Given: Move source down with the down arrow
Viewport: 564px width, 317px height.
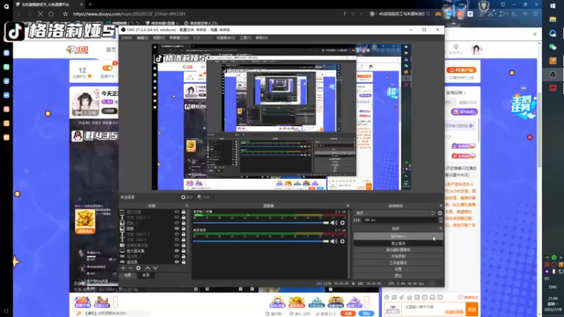Looking at the screenshot, I should click(155, 268).
